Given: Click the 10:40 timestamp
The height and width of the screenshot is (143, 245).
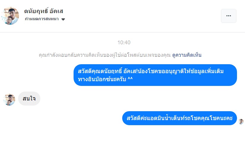Looking at the screenshot, I should tap(124, 43).
